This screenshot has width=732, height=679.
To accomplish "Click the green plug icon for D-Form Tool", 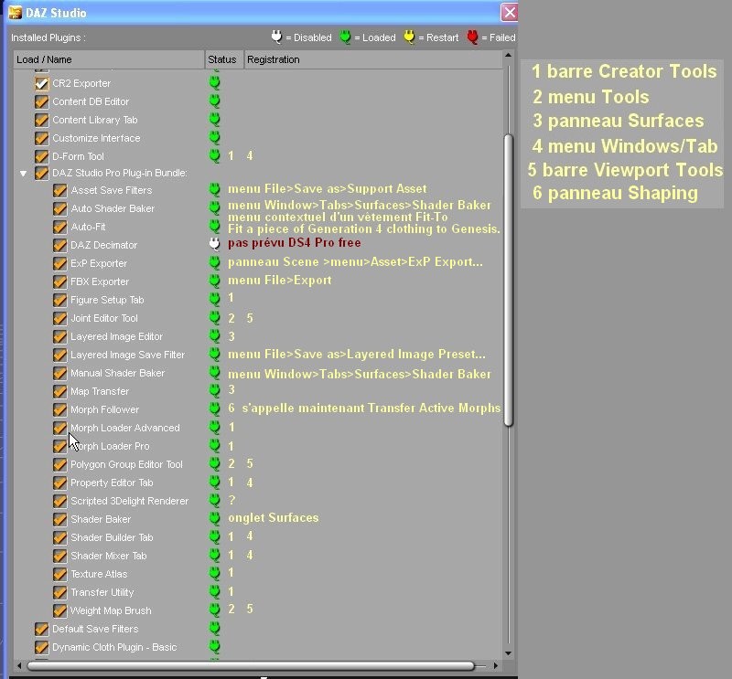I will point(214,155).
